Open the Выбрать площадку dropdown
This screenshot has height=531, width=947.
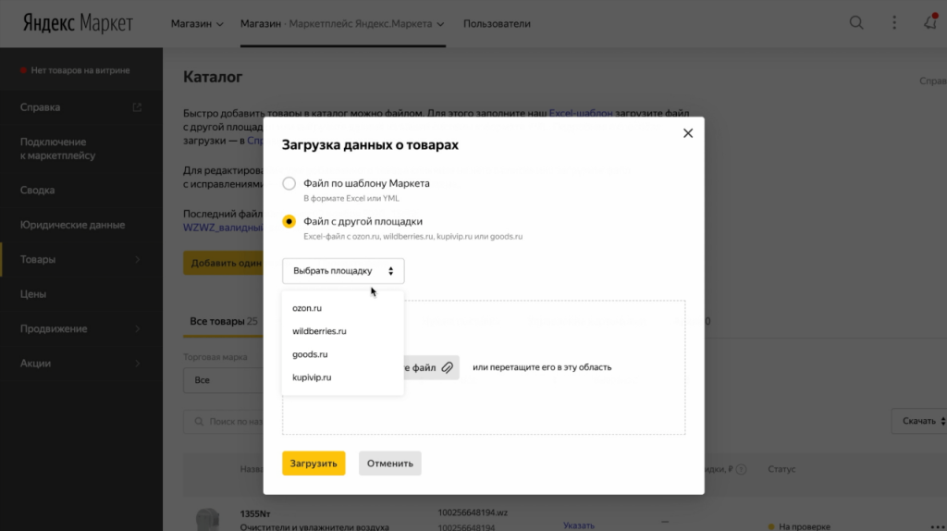[x=343, y=271]
